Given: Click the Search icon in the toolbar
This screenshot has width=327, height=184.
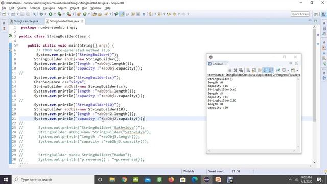Looking at the screenshot, I should (106, 14).
